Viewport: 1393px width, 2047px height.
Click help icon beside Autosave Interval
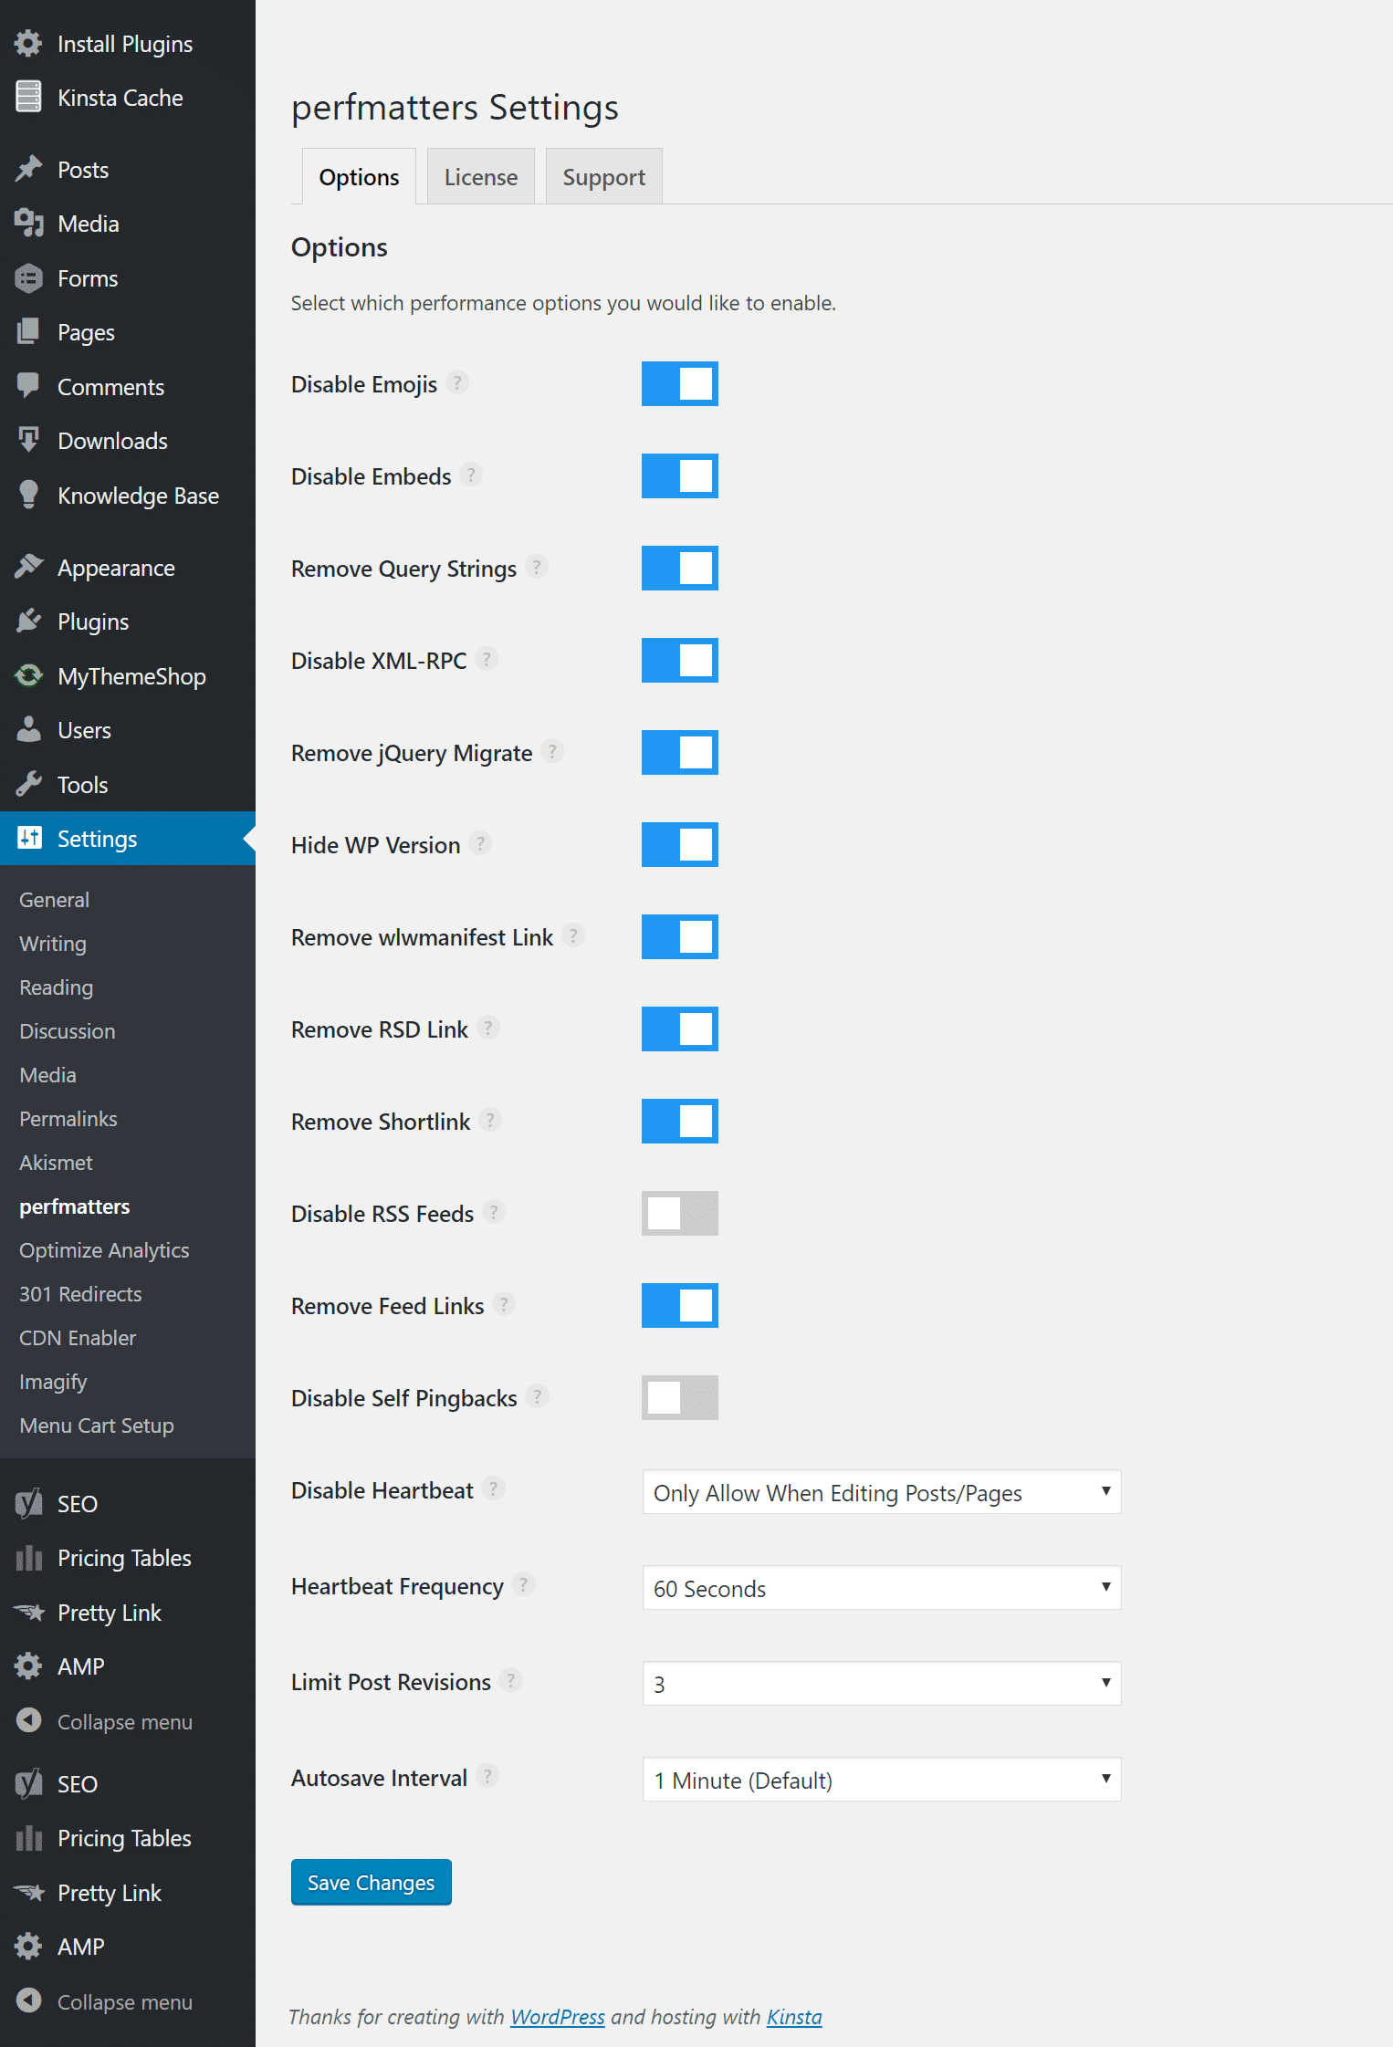pos(487,1776)
